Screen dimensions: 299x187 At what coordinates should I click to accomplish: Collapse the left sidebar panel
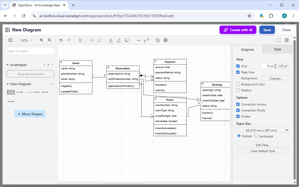click(x=10, y=40)
